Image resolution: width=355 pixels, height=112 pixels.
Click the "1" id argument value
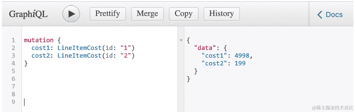[x=126, y=48]
